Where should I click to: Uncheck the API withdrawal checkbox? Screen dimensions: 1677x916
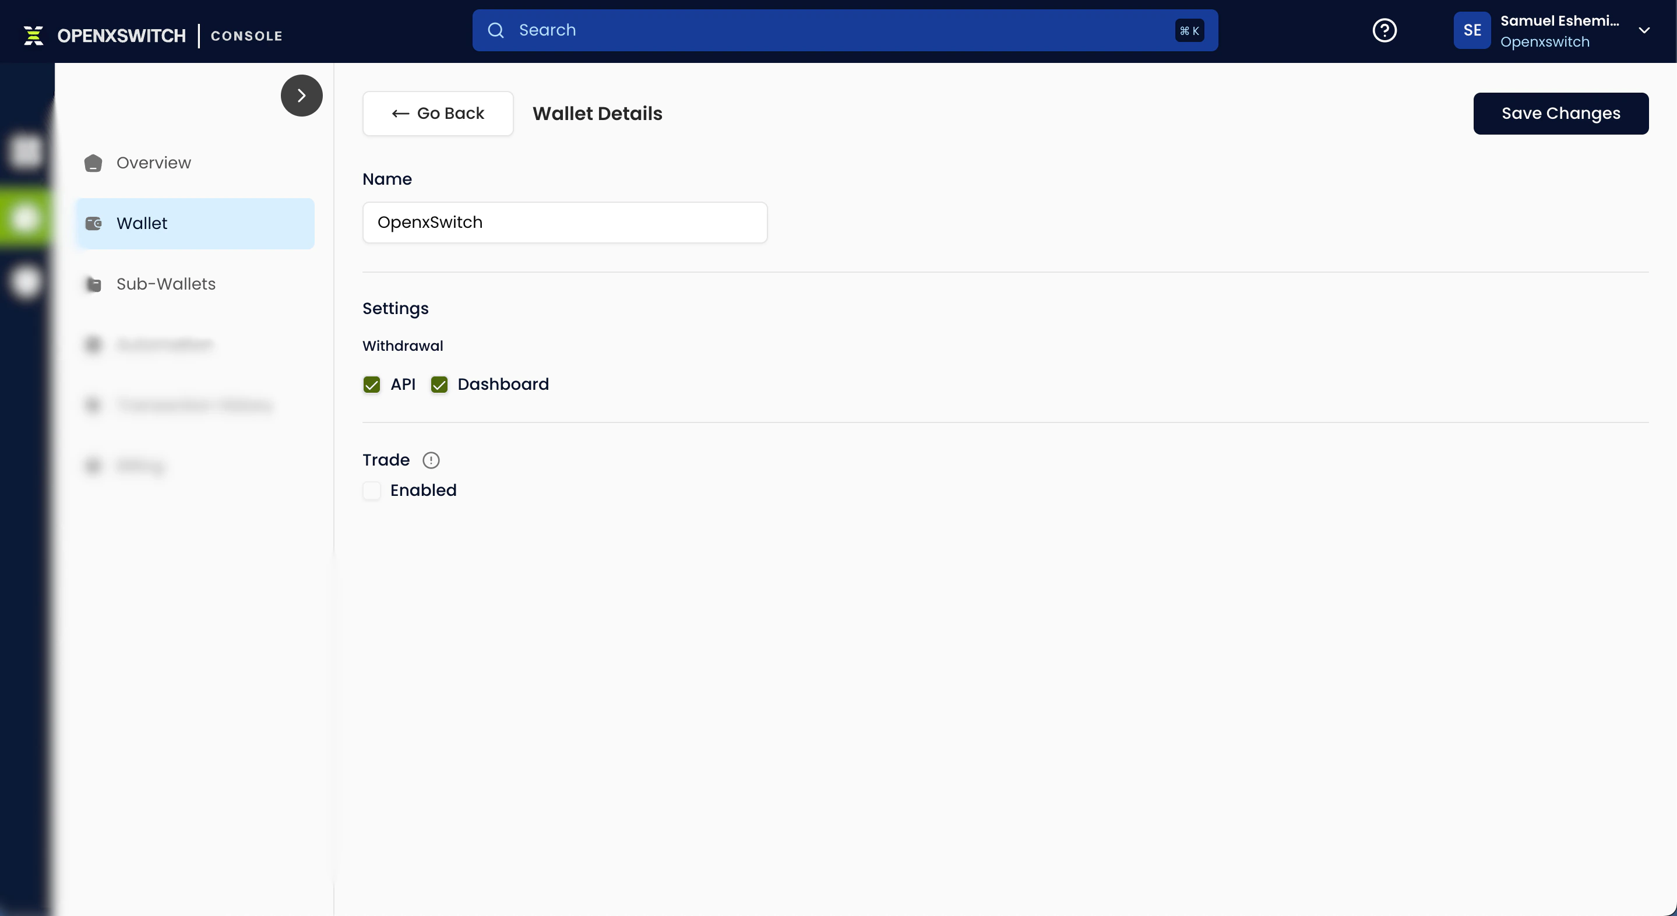pos(372,385)
